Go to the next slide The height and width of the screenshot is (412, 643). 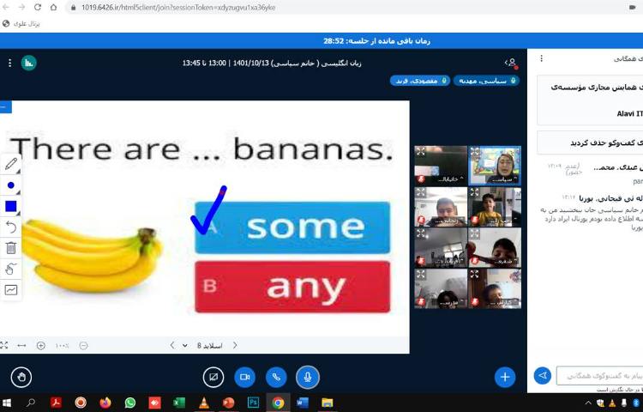pyautogui.click(x=172, y=345)
